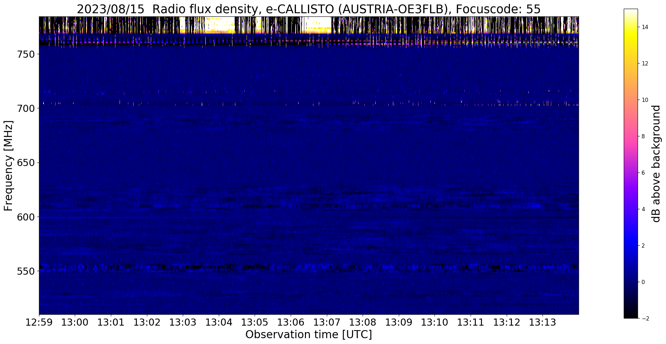The width and height of the screenshot is (666, 344).
Task: Click the 13:05 time tick label
Action: (255, 322)
